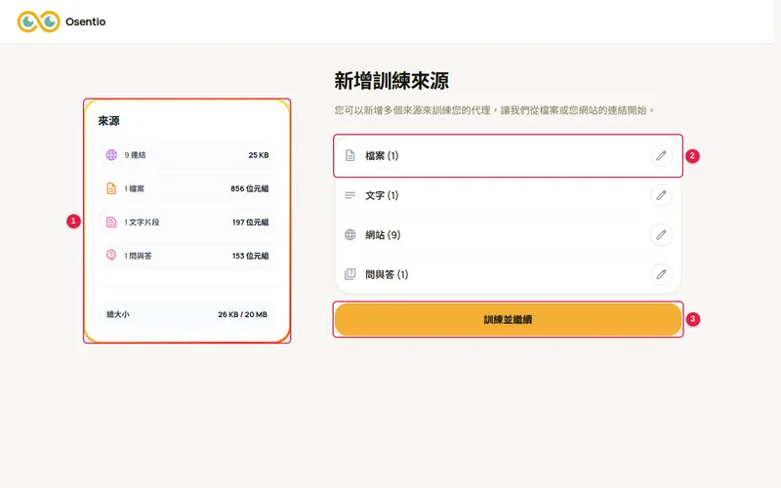Click pink document icon next to 1 文字片段

point(111,223)
